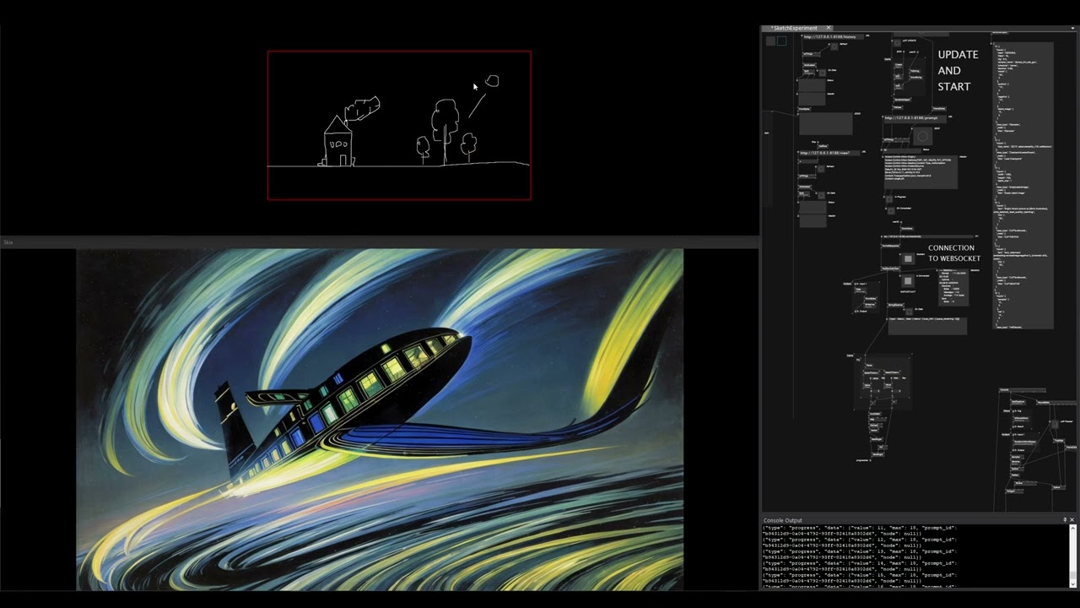Click the CONNECTION TO WEBSOCKET comment text
The width and height of the screenshot is (1080, 608).
[x=954, y=253]
